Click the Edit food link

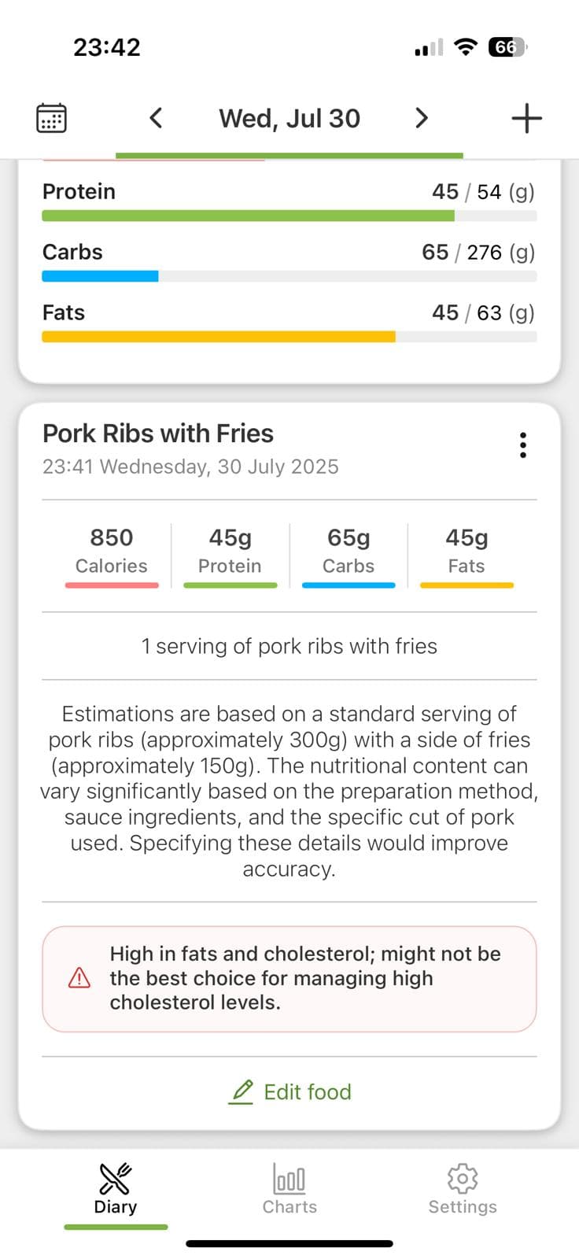(307, 1091)
